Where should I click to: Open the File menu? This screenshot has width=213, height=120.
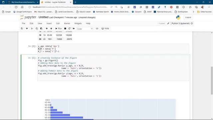coord(24,23)
